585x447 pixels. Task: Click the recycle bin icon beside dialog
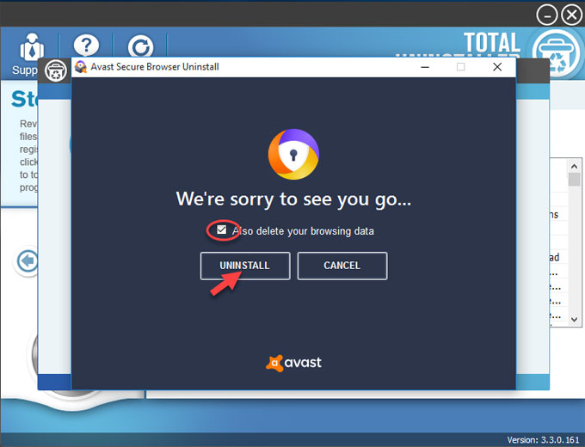56,70
